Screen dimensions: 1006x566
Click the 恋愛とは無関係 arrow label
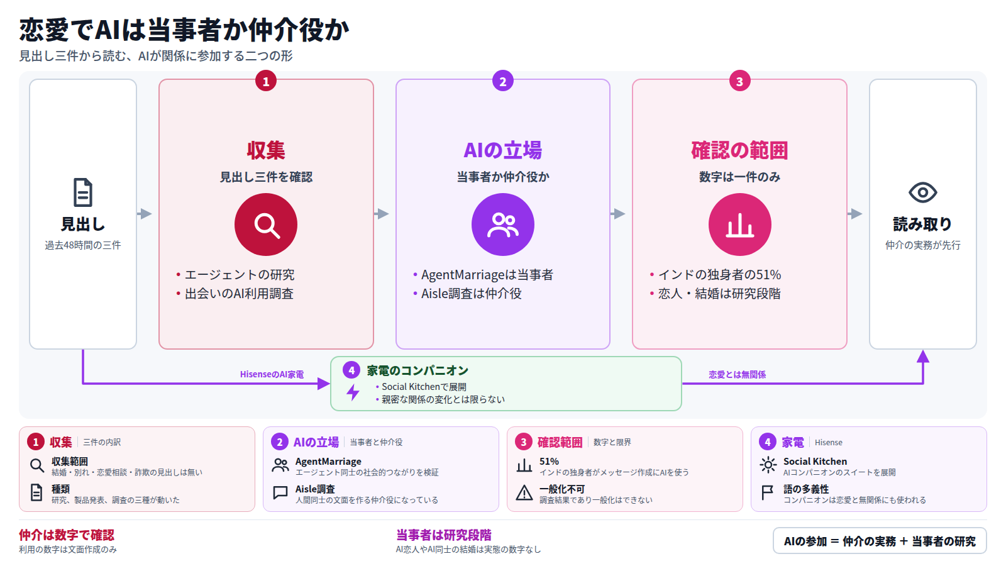pos(737,374)
